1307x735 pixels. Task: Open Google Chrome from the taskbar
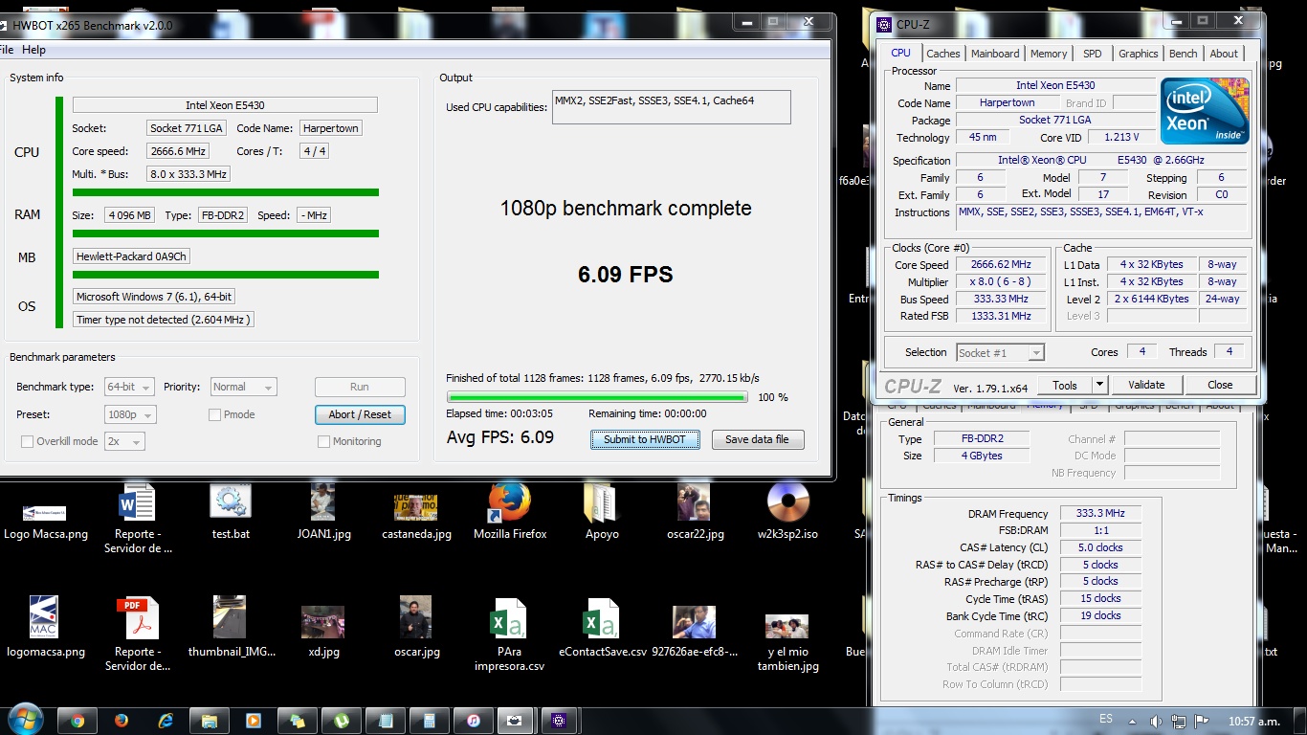pos(78,721)
